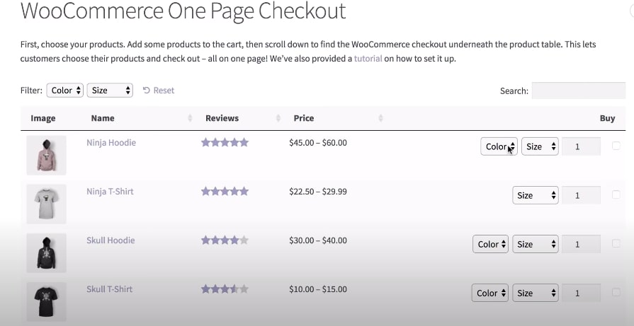Viewport: 634px width, 326px height.
Task: Expand the Size filter dropdown
Action: click(110, 91)
